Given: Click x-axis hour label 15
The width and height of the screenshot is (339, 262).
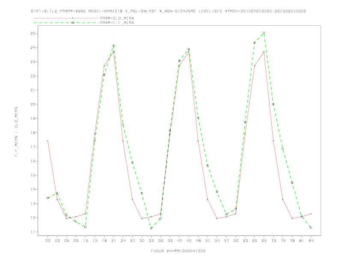Looking at the screenshot, I should (95, 241).
